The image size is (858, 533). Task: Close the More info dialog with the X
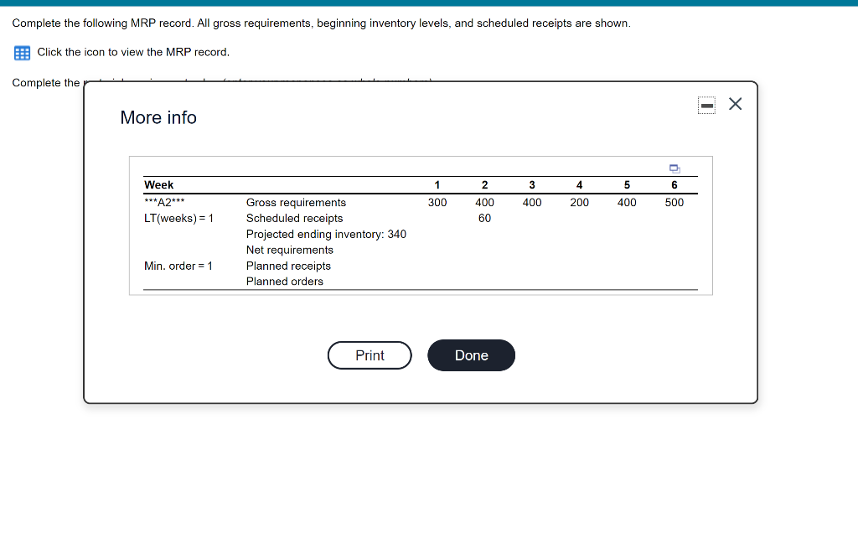click(x=735, y=104)
